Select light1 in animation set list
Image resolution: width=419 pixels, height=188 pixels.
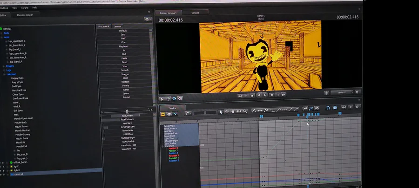pyautogui.click(x=17, y=167)
